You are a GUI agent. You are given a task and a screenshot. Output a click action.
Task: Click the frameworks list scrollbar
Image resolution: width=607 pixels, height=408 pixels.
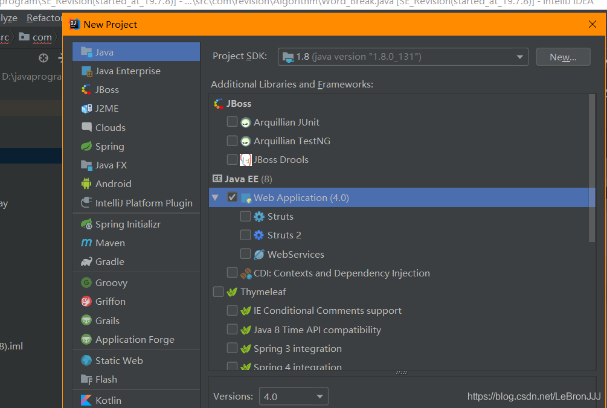pos(591,168)
